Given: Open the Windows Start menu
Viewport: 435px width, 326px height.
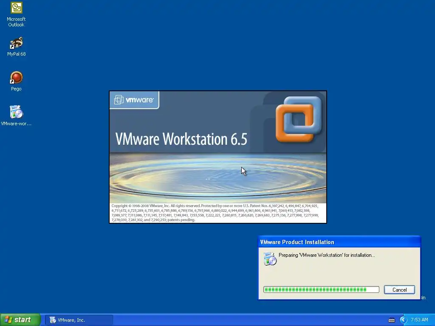Looking at the screenshot, I should click(x=20, y=320).
